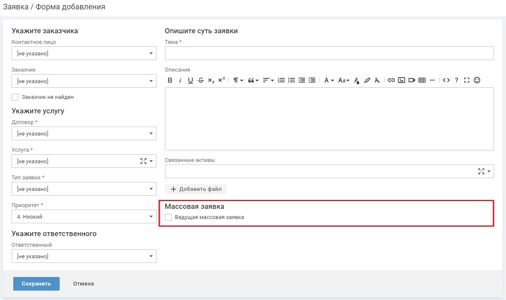Insert an image into the description

pyautogui.click(x=401, y=80)
